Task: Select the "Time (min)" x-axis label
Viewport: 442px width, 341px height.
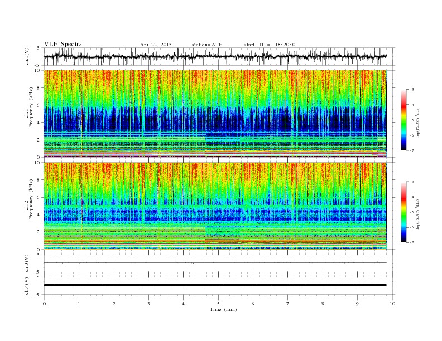Action: (223, 309)
